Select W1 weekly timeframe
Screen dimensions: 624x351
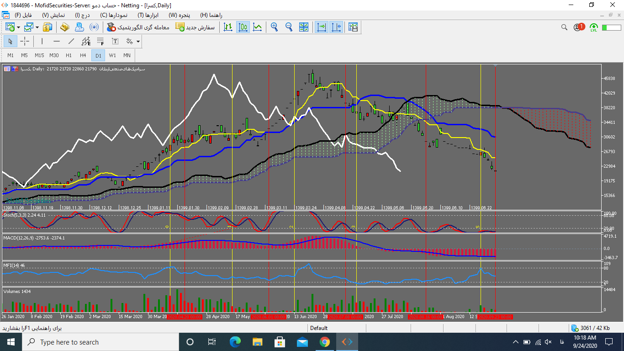pyautogui.click(x=112, y=55)
